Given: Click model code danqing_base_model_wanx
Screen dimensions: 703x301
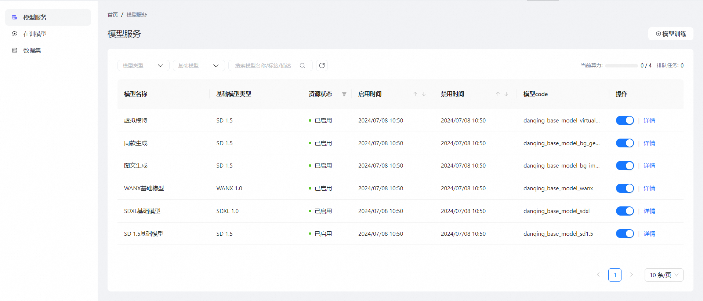Looking at the screenshot, I should [558, 188].
